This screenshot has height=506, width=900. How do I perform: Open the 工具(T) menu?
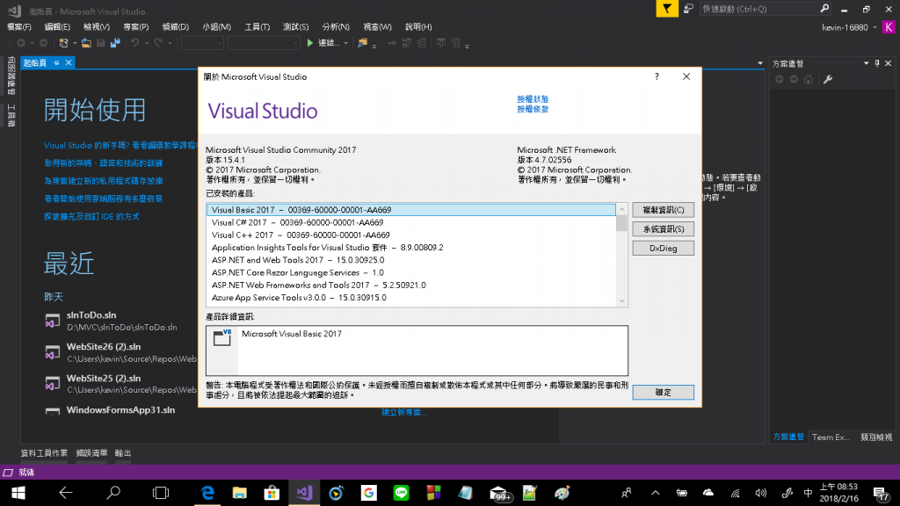pyautogui.click(x=257, y=27)
